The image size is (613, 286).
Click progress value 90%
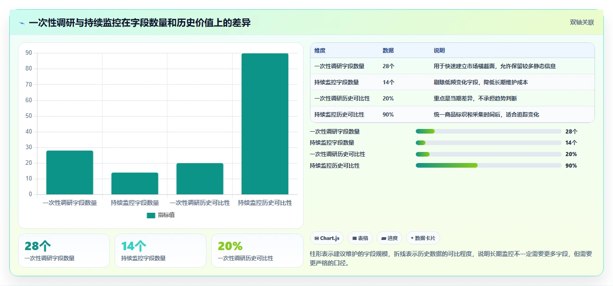571,166
